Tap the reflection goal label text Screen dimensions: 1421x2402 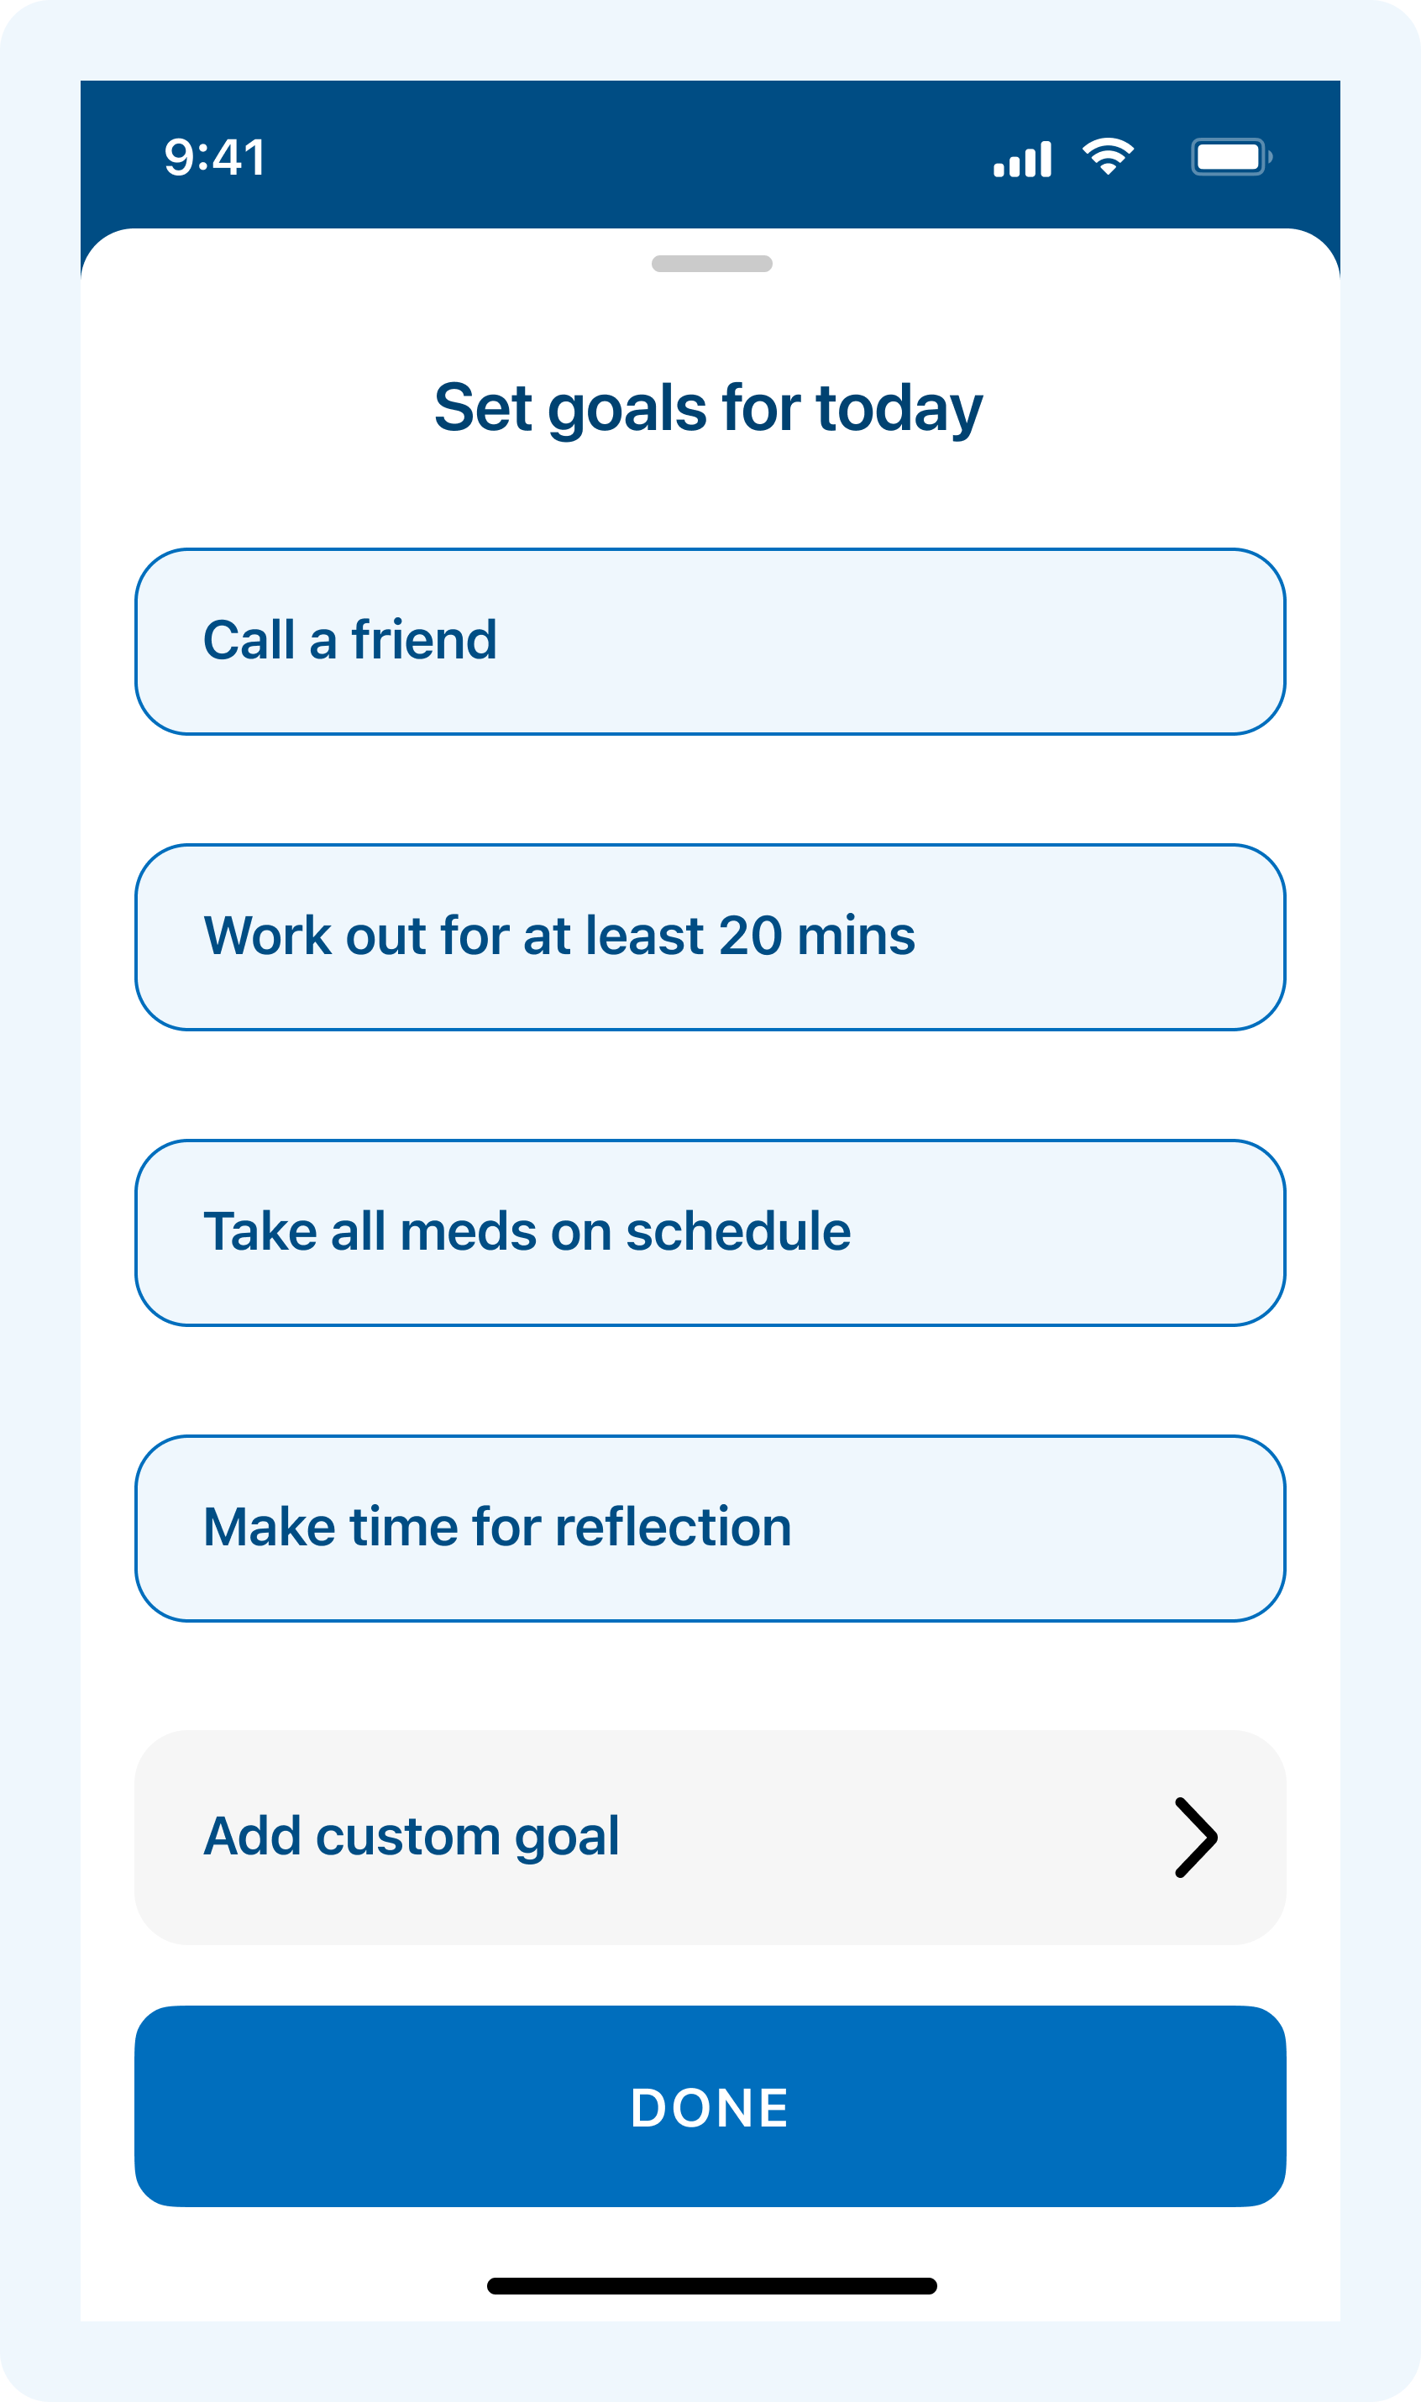coord(497,1527)
